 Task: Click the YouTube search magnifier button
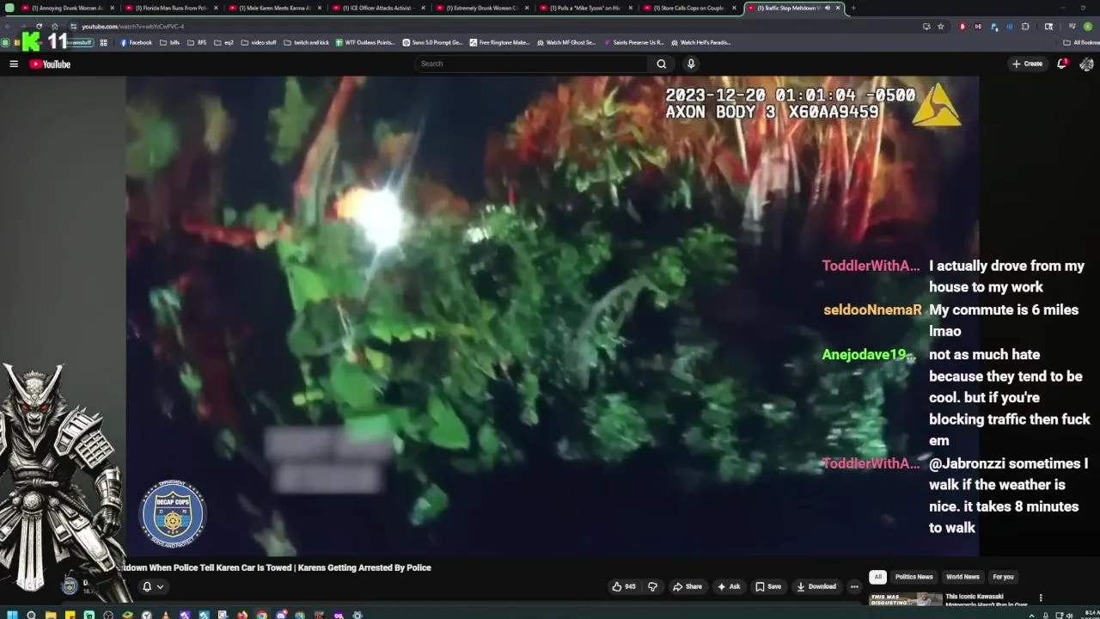coord(661,64)
